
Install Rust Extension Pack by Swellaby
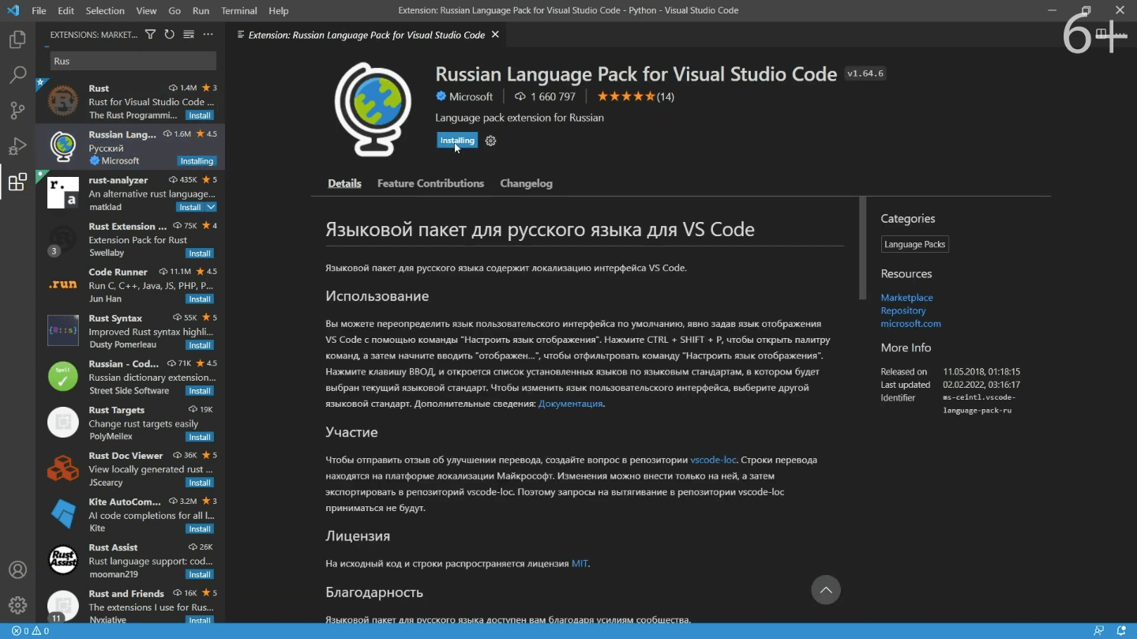(x=200, y=254)
